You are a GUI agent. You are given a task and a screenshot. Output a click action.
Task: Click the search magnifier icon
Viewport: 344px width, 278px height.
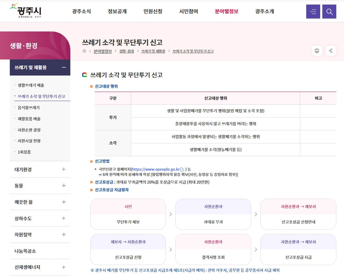pos(329,12)
